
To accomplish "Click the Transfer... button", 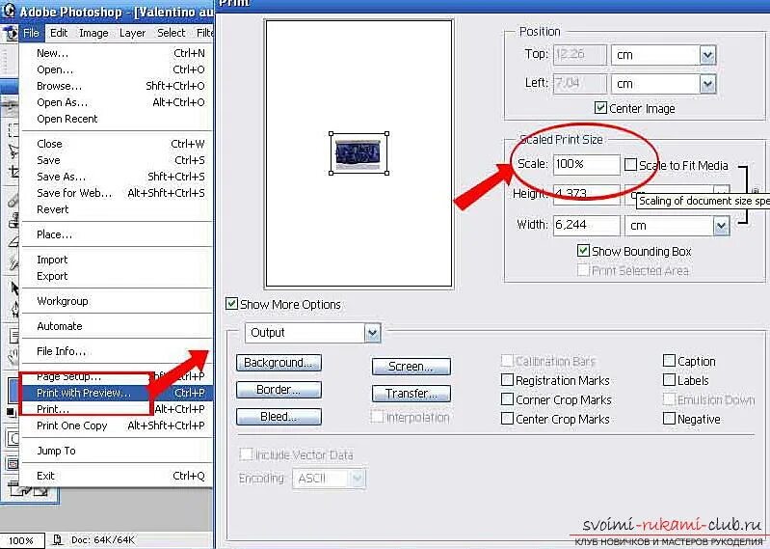I will (412, 394).
